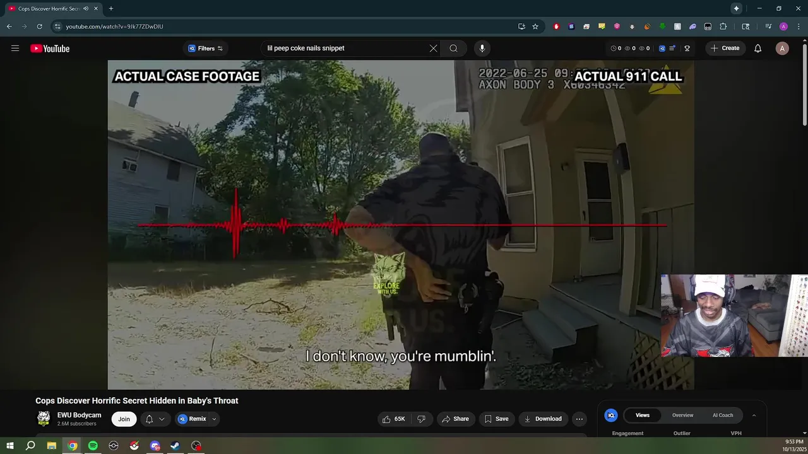
Task: Open the subscription notification bell dropdown
Action: 155,419
